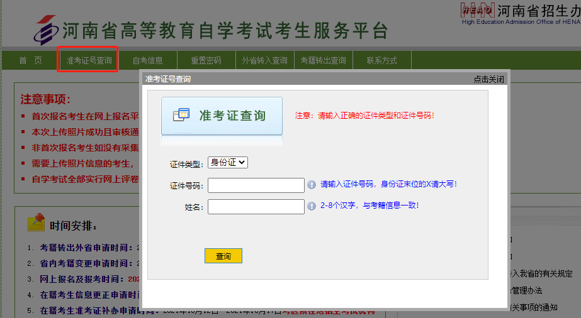581x318 pixels.
Task: Click 联系方式 in the navigation bar
Action: coord(381,60)
